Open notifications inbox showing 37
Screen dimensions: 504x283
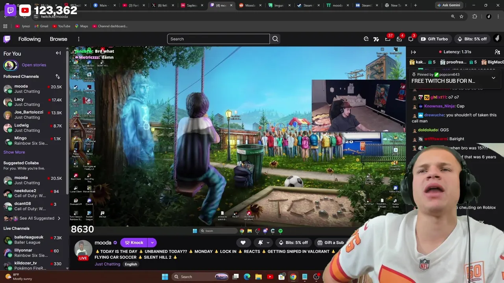[388, 39]
